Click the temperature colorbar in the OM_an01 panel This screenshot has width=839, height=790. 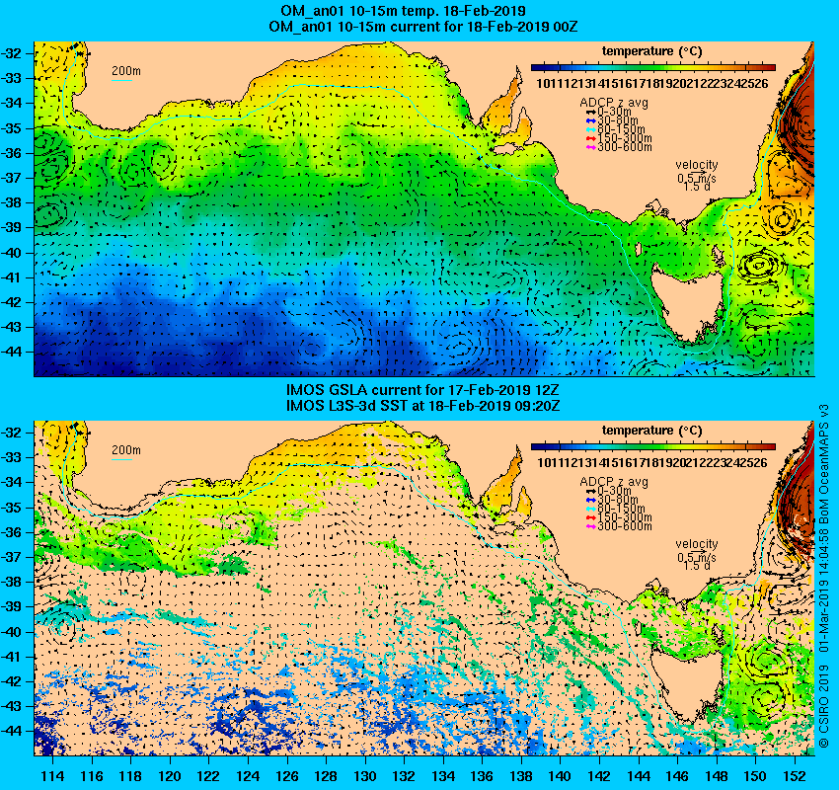(652, 68)
